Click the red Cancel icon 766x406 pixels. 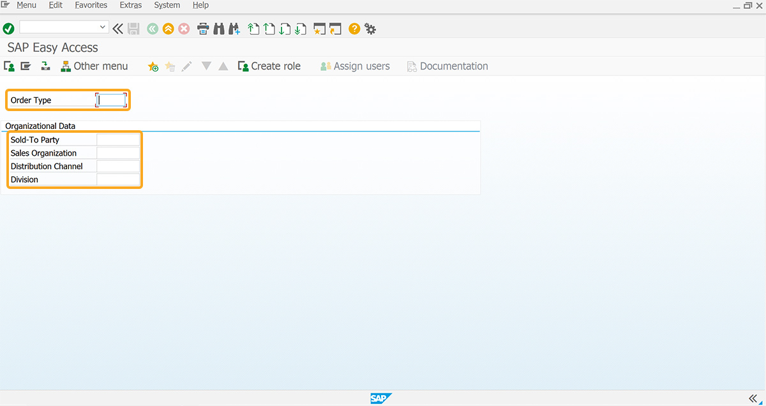click(184, 28)
